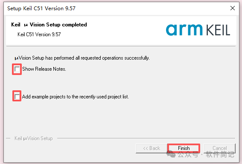Screen dimensions: 242x164
Task: Click the 'Keil µVision Setup' footer label
Action: (34, 138)
